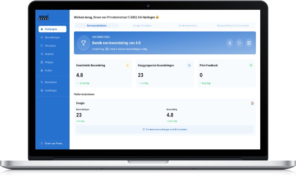Click the 'Google' platform title
The height and width of the screenshot is (176, 296).
click(80, 103)
